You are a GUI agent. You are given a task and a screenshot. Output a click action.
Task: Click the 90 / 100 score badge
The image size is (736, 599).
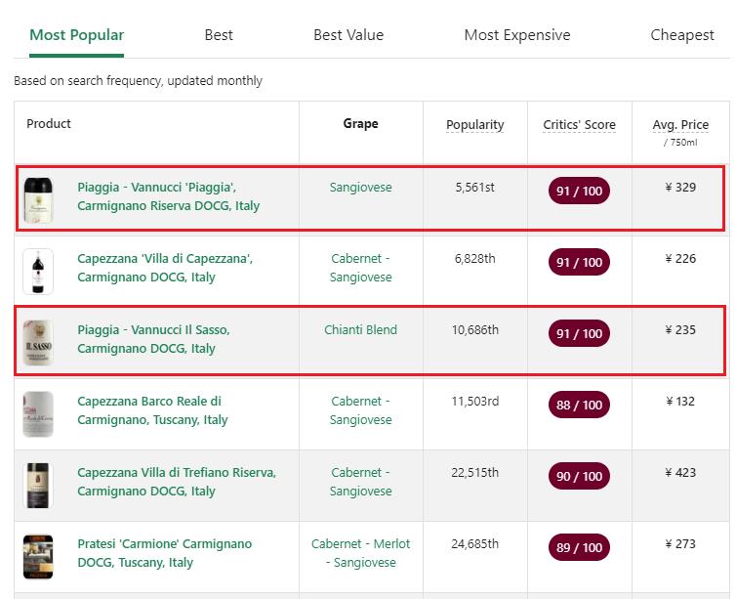coord(579,477)
